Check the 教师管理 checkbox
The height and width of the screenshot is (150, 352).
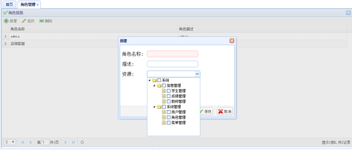[169, 101]
